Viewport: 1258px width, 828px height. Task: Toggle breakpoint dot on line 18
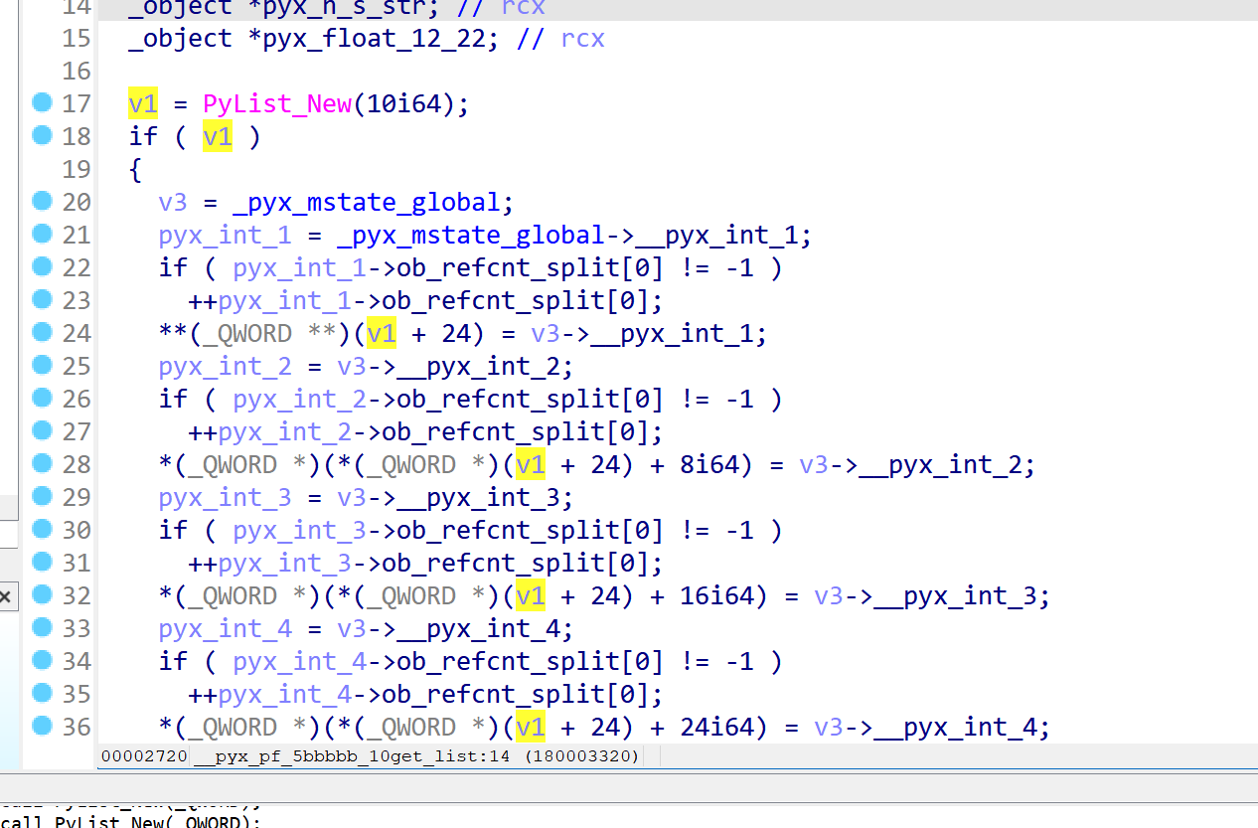(x=42, y=135)
